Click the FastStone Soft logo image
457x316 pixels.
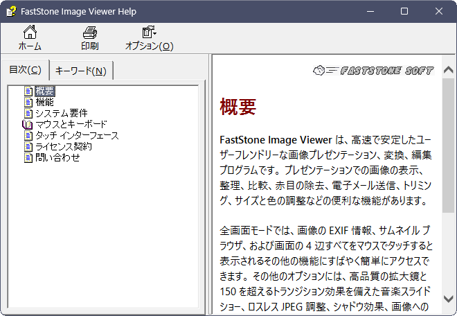pyautogui.click(x=374, y=70)
